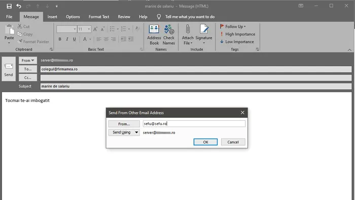Open the From dropdown in message header
This screenshot has width=355, height=200.
click(x=28, y=60)
